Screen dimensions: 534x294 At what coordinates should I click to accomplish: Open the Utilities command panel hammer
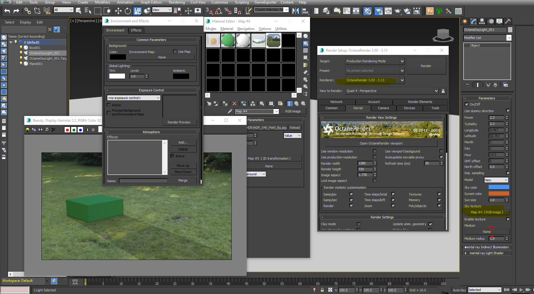click(x=508, y=21)
